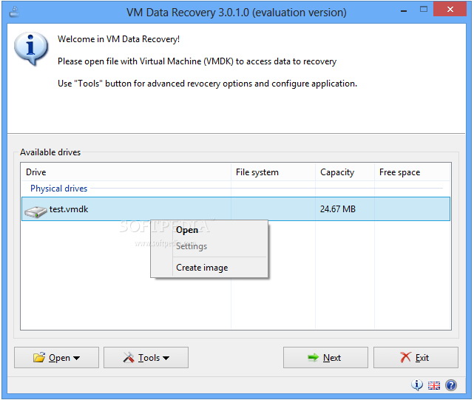Image resolution: width=474 pixels, height=400 pixels.
Task: Minimize the VM Data Recovery window
Action: coord(404,11)
